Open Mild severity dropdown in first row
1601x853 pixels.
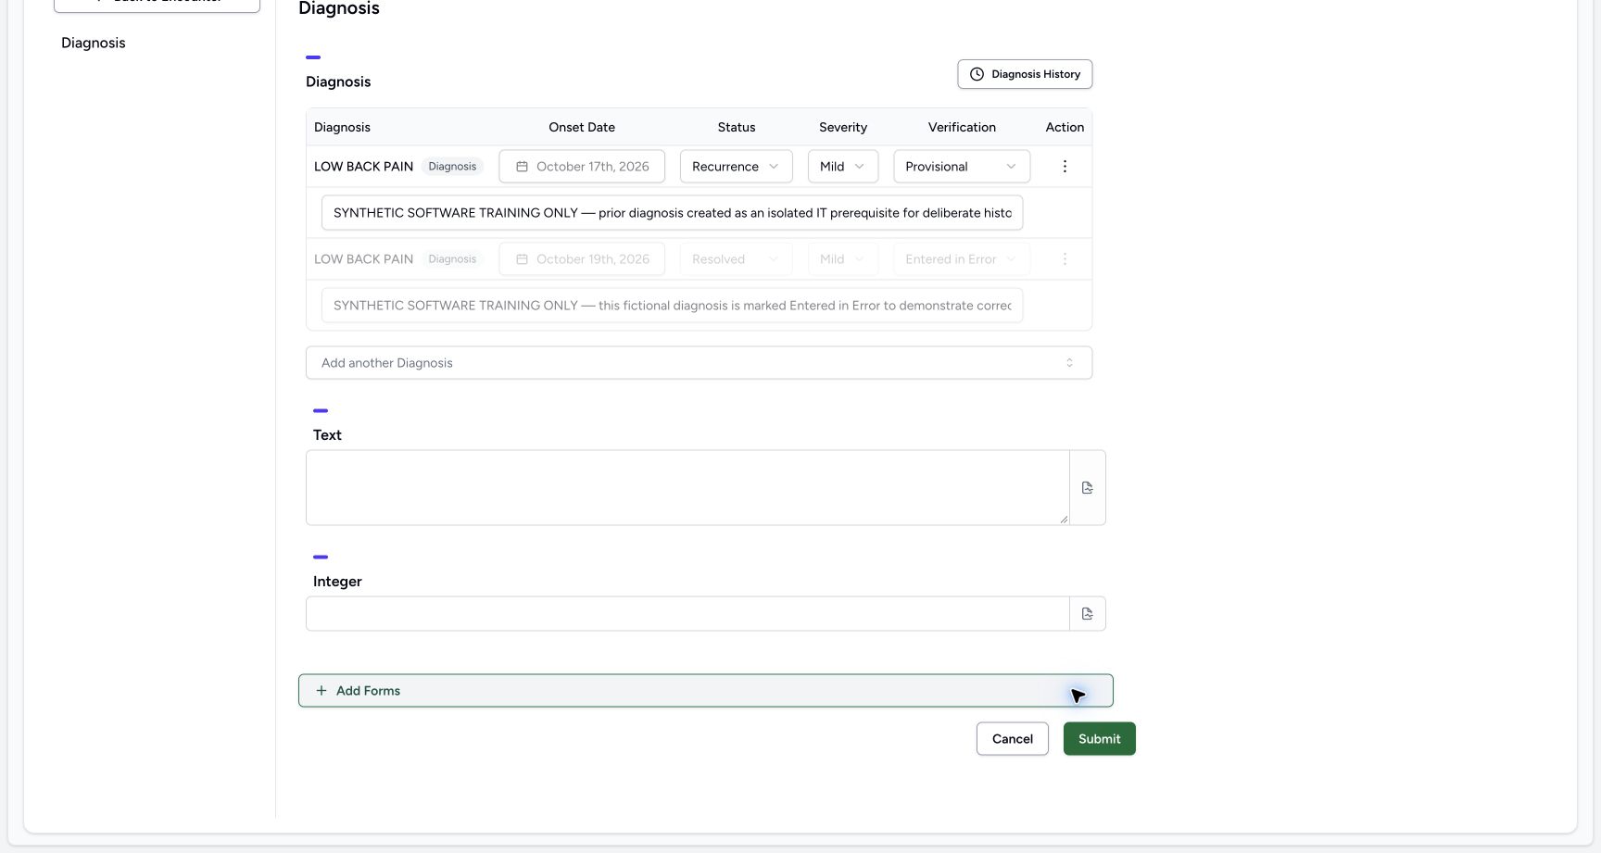[x=842, y=167]
